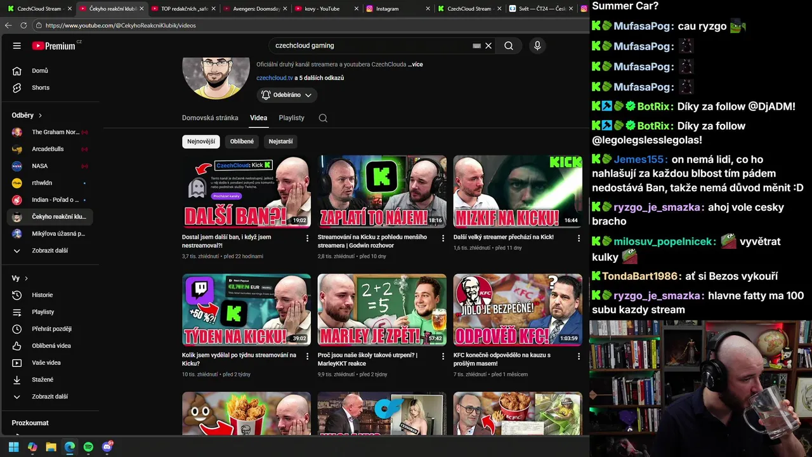Reload the page in browser
This screenshot has height=457, width=812.
pos(23,25)
